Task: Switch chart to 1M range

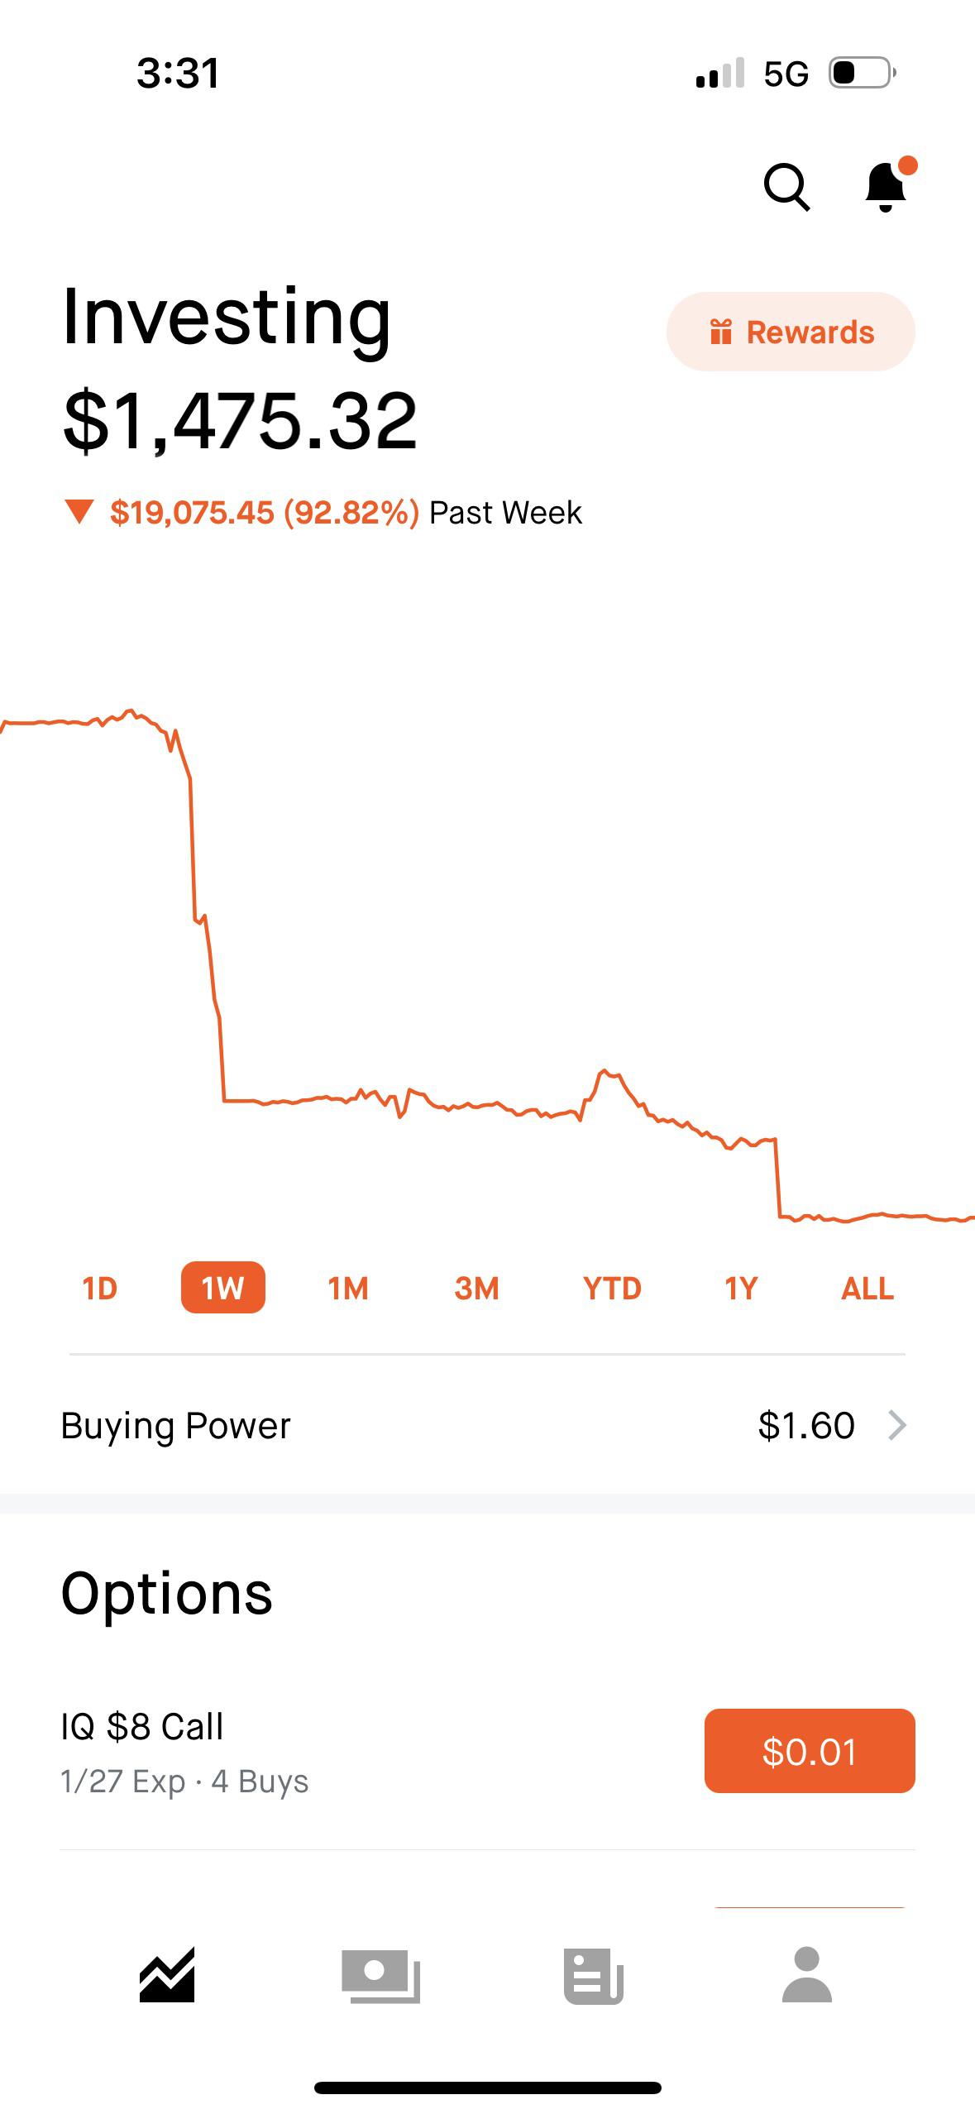Action: (348, 1288)
